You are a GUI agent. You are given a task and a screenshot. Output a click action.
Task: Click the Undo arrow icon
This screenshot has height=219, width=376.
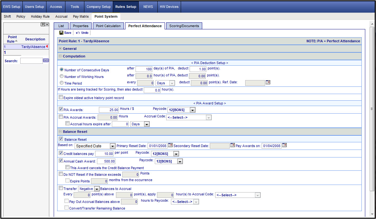coord(78,33)
